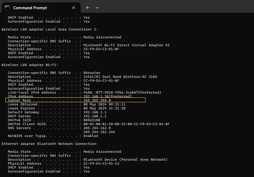Open the terminal dropdown next to plus button
Viewport: 254px width, 177px height.
(x=97, y=8)
